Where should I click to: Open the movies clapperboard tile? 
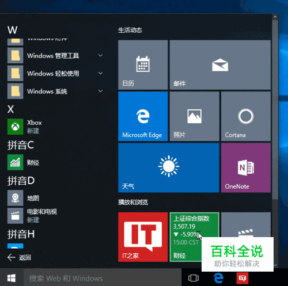(246, 225)
